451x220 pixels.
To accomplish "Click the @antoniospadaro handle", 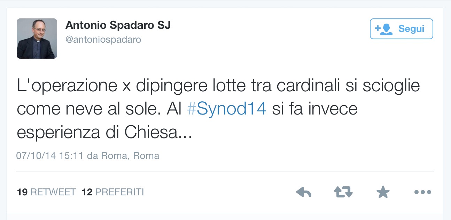I will tap(103, 40).
